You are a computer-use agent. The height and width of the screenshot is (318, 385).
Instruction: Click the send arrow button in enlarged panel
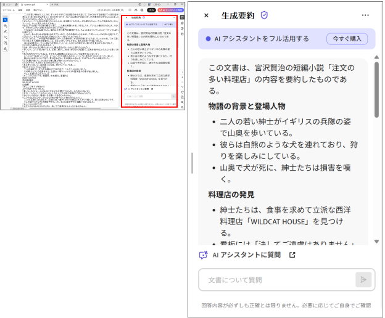363,280
